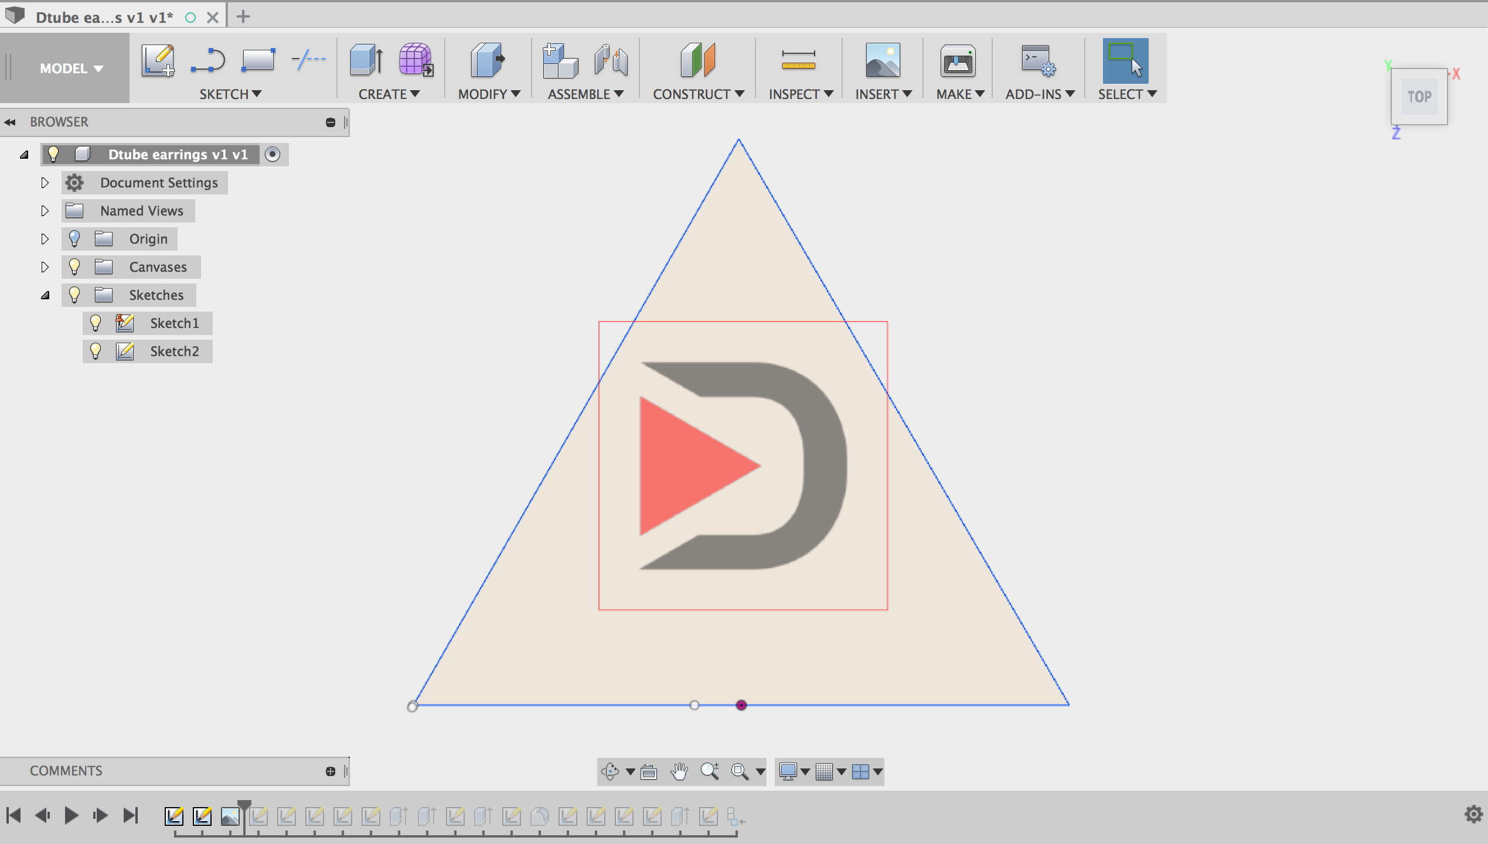Select the Create Form tool icon
Viewport: 1488px width, 844px height.
point(416,60)
